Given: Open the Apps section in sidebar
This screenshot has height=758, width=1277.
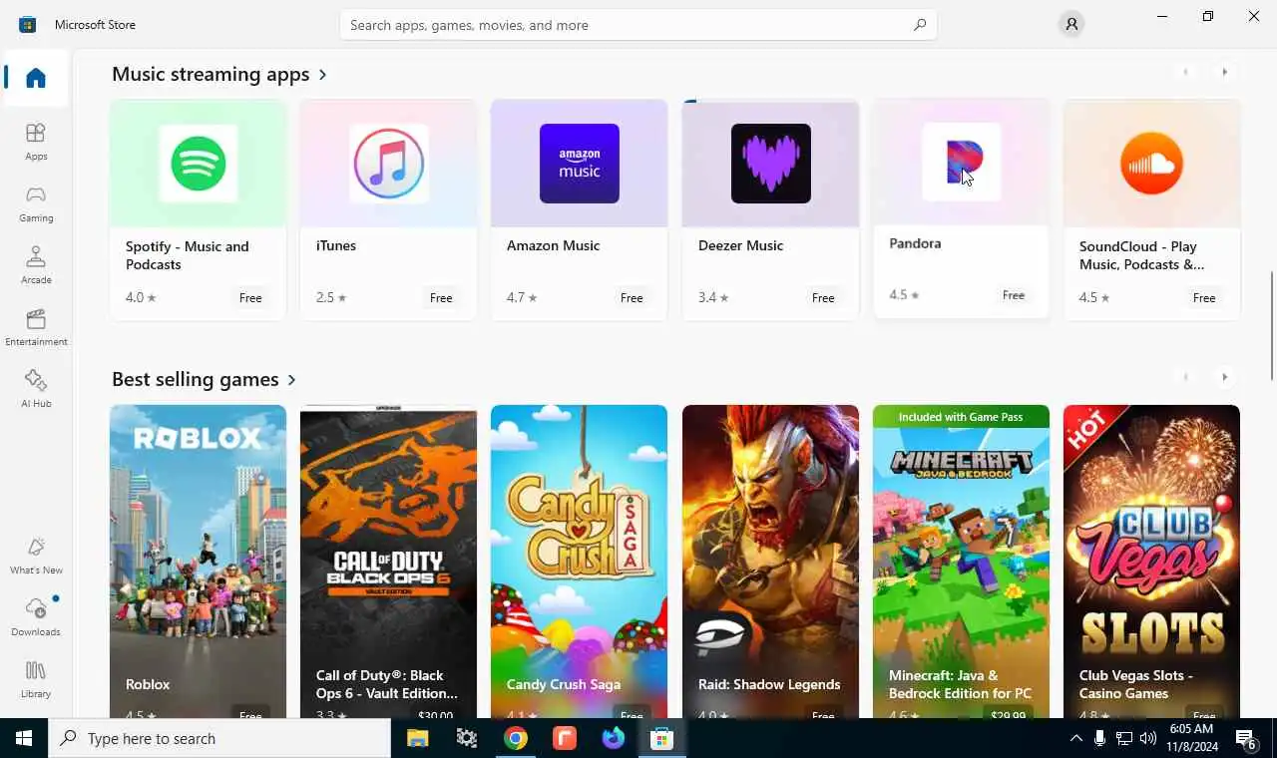Looking at the screenshot, I should pyautogui.click(x=36, y=142).
